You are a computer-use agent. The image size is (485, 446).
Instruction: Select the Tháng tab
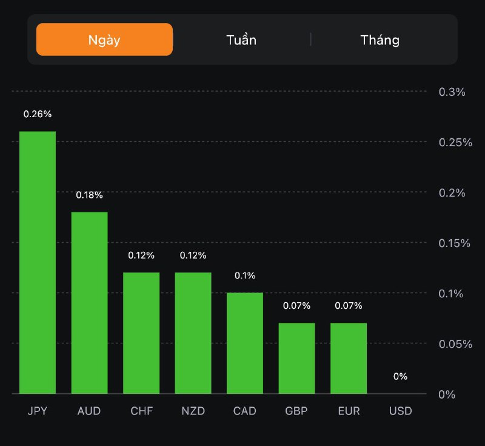pyautogui.click(x=380, y=40)
